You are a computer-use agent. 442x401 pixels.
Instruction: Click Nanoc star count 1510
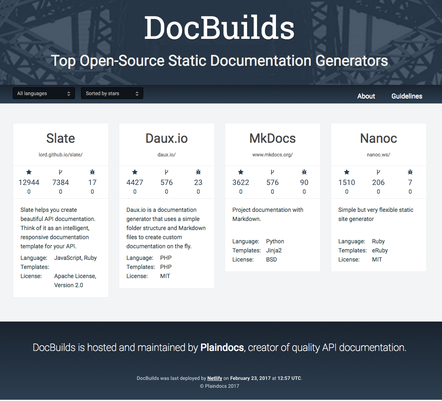pos(347,182)
